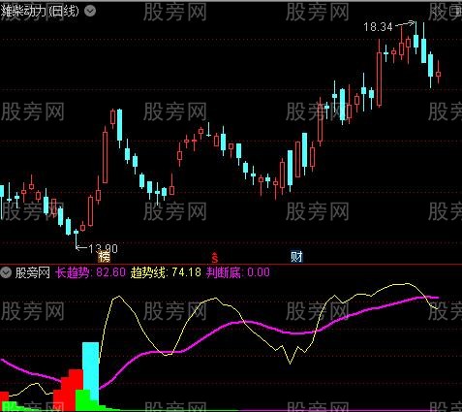Viewport: 462px width, 412px height.
Task: Select the 潍柴动力(日线) chart title
Action: click(x=40, y=12)
